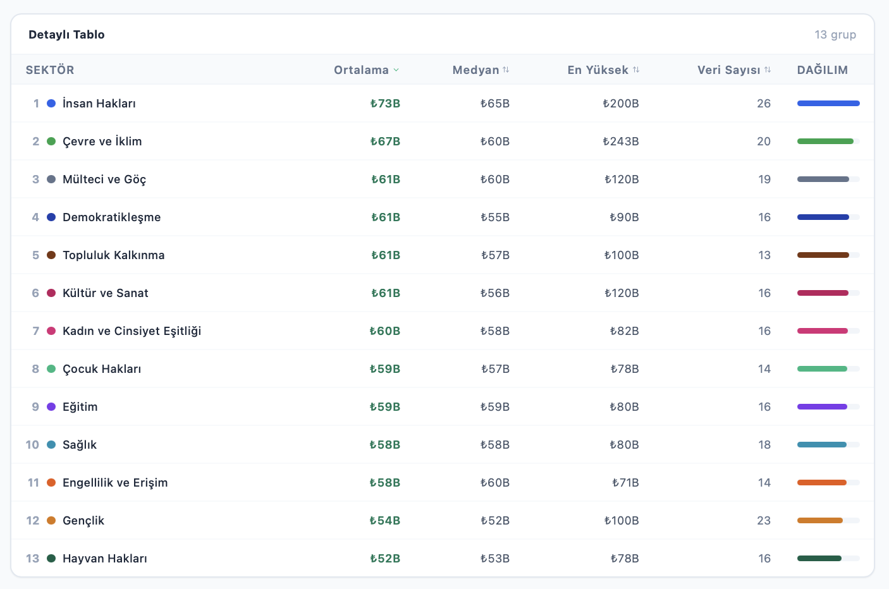
Task: Open the Demokratikleşme row
Action: point(443,217)
